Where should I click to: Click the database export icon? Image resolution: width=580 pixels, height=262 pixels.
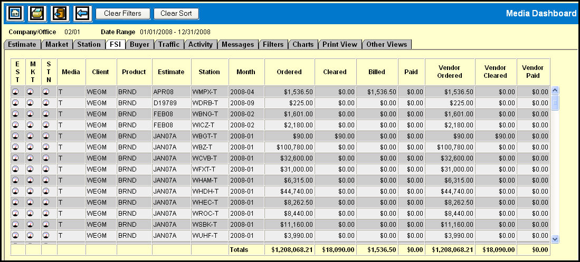[x=60, y=13]
